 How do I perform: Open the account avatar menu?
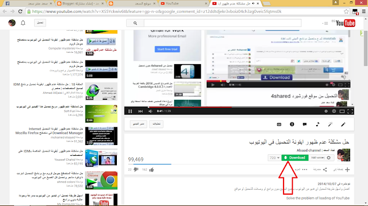pos(12,23)
